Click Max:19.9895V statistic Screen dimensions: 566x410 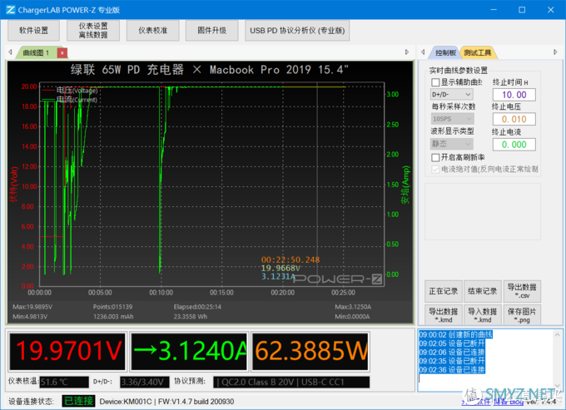point(32,307)
